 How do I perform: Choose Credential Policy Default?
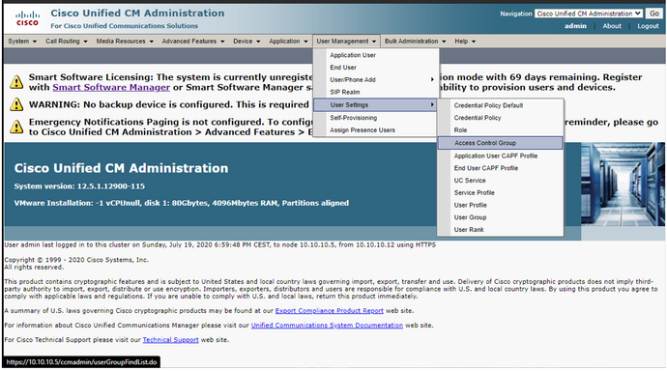click(x=501, y=105)
